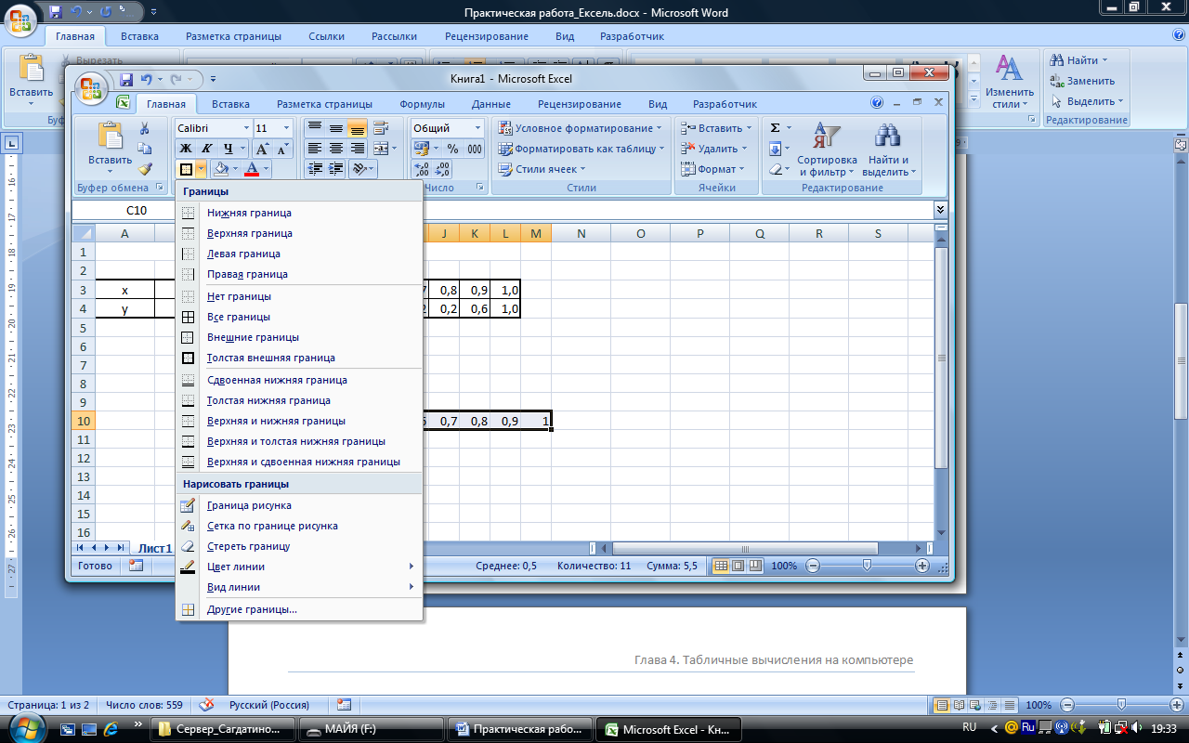Open Сервер_Сагдатино taskbar folder window

coord(224,730)
